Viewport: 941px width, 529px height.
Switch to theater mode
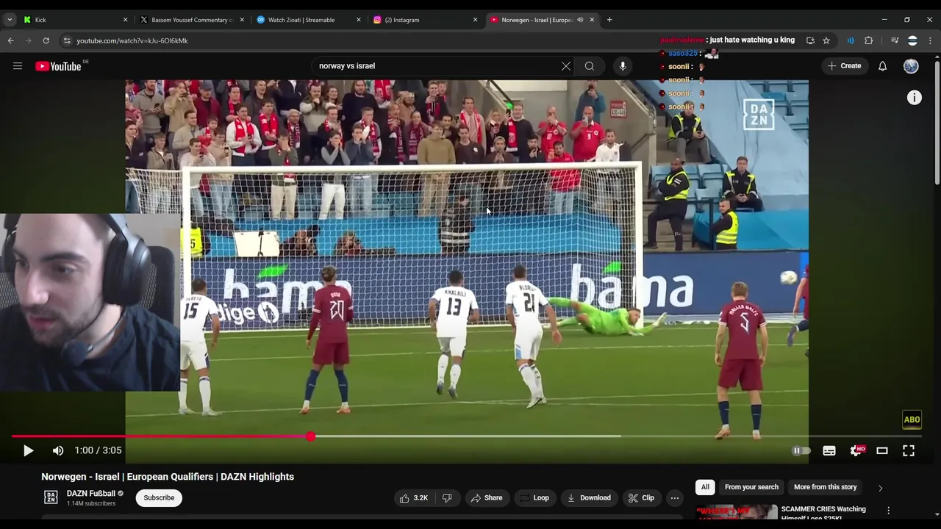coord(882,450)
